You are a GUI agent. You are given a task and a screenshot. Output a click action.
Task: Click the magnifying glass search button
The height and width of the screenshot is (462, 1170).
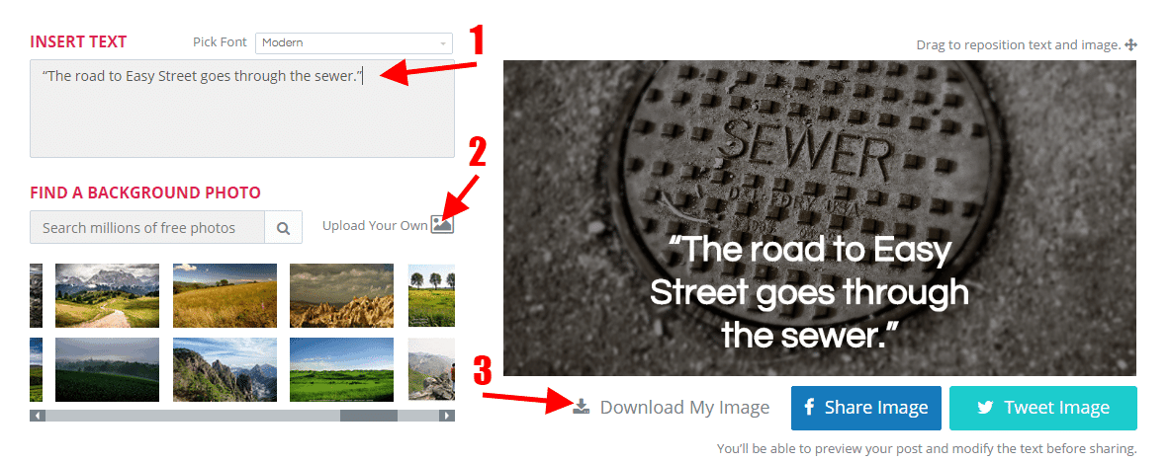(x=283, y=228)
